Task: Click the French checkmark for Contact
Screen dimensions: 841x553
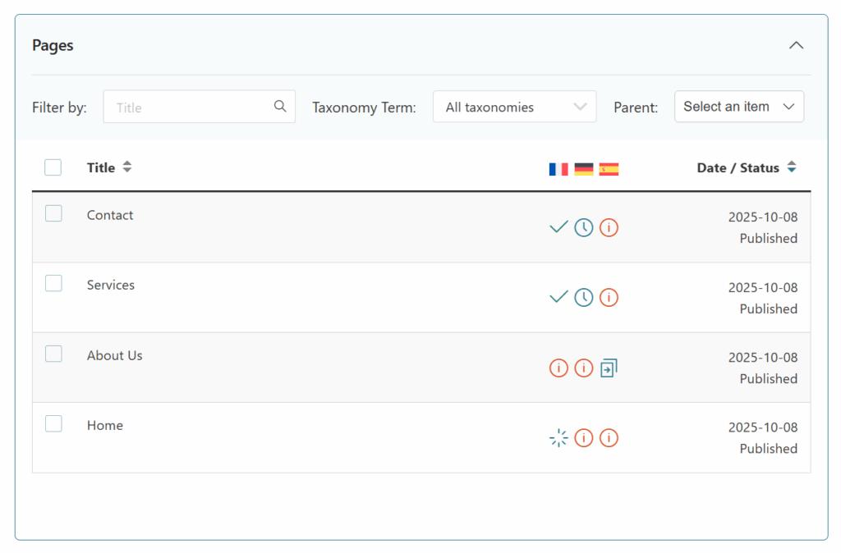Action: (x=558, y=227)
